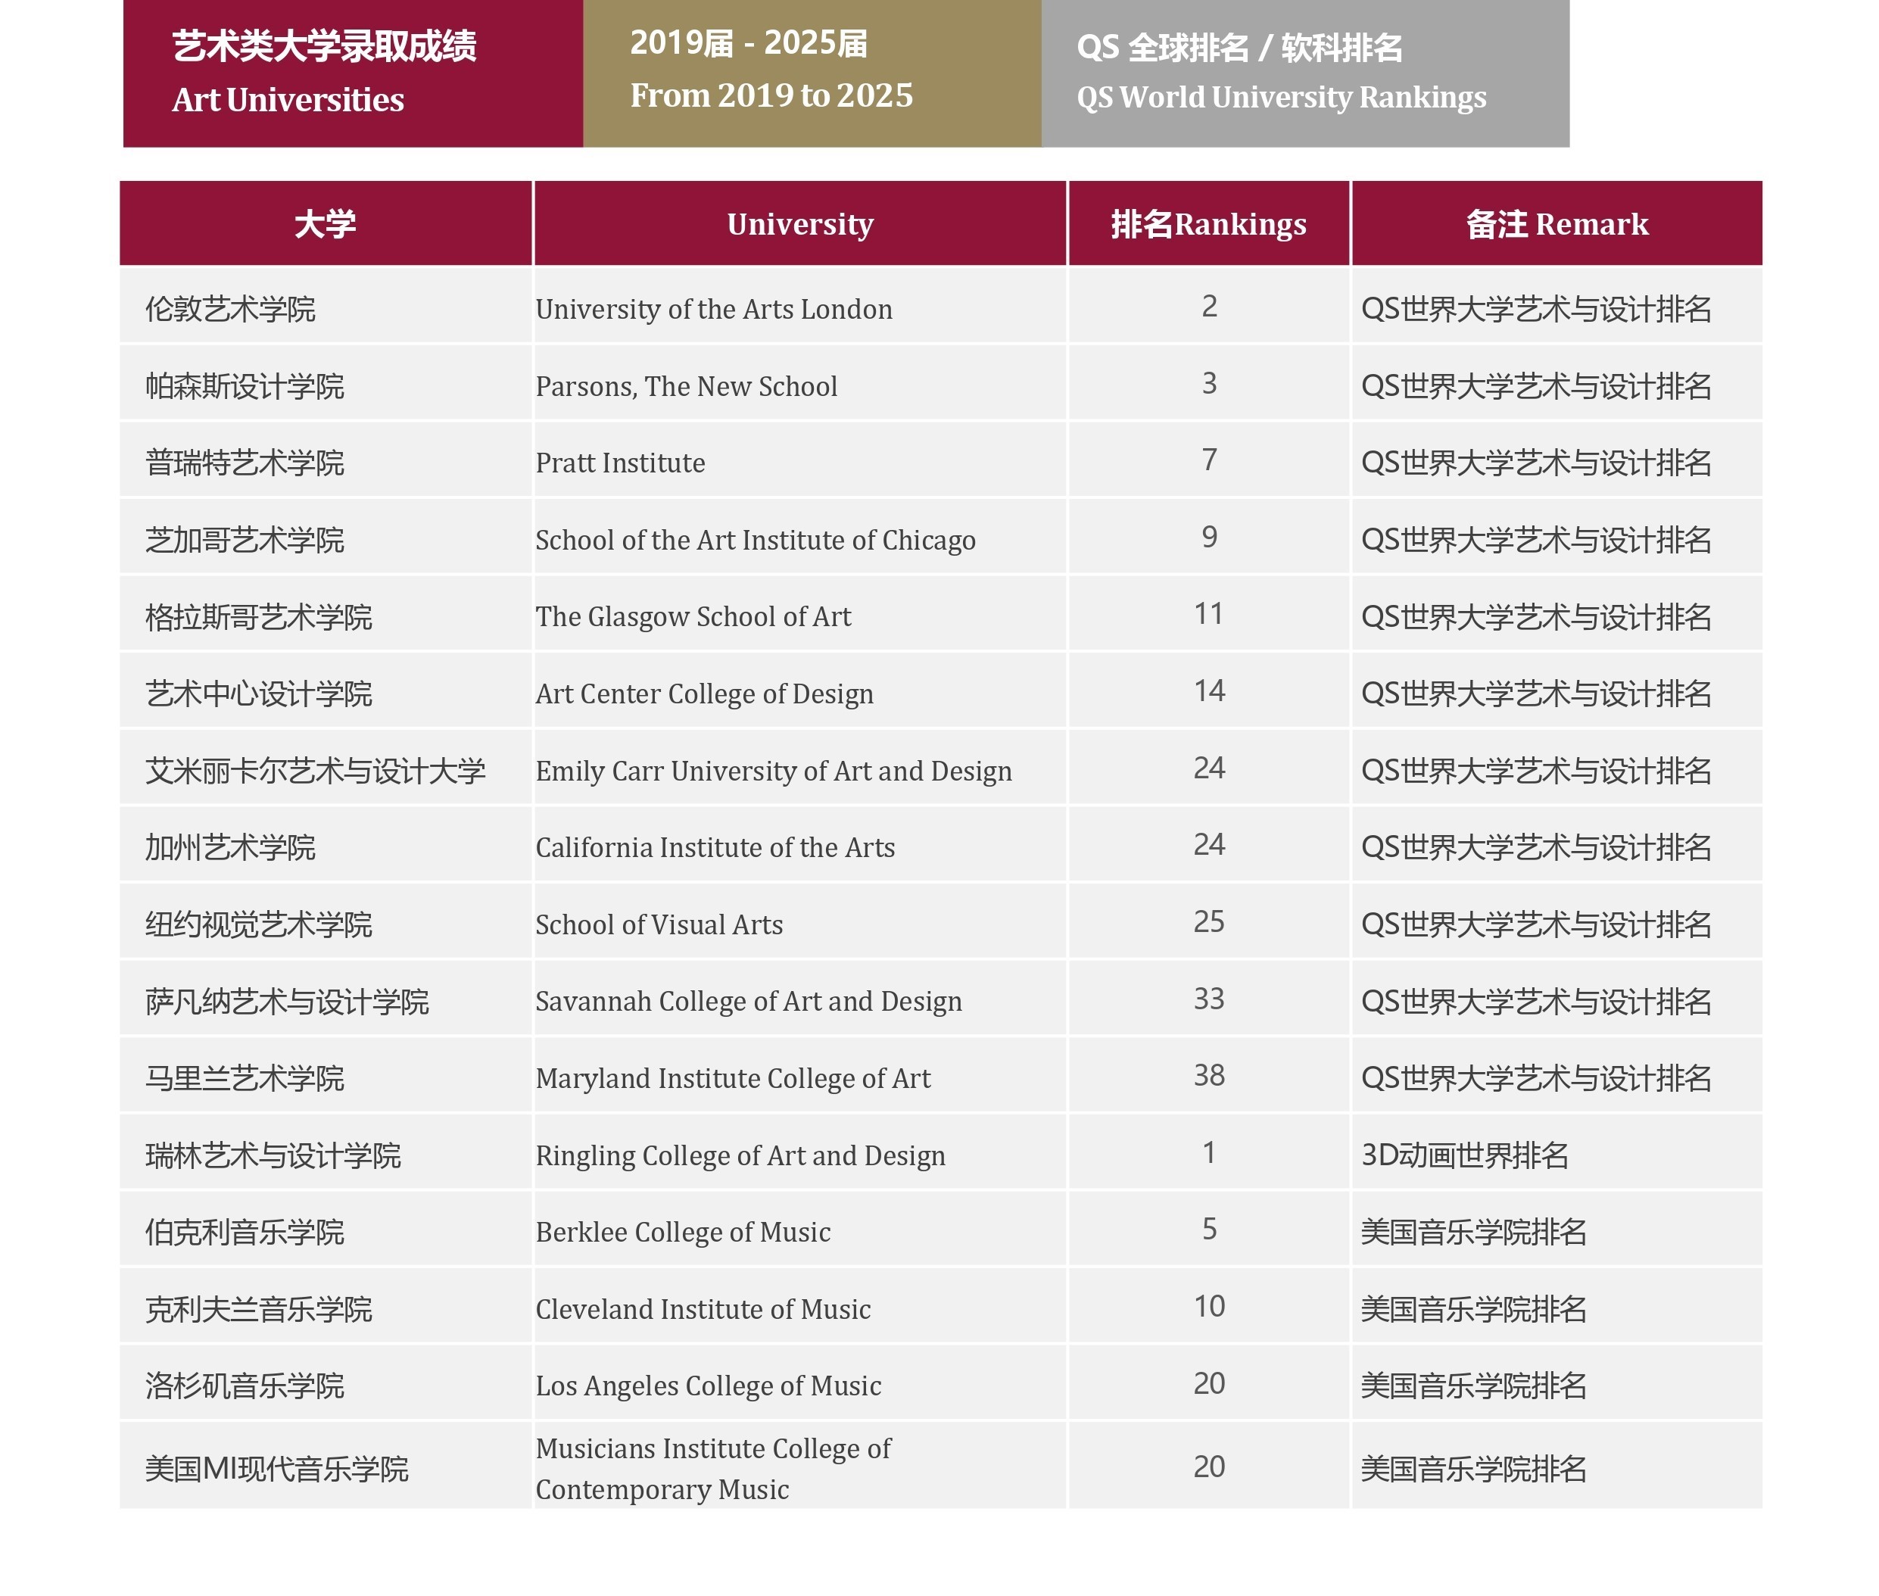Click Savannah College of Art and Design

(x=748, y=1002)
